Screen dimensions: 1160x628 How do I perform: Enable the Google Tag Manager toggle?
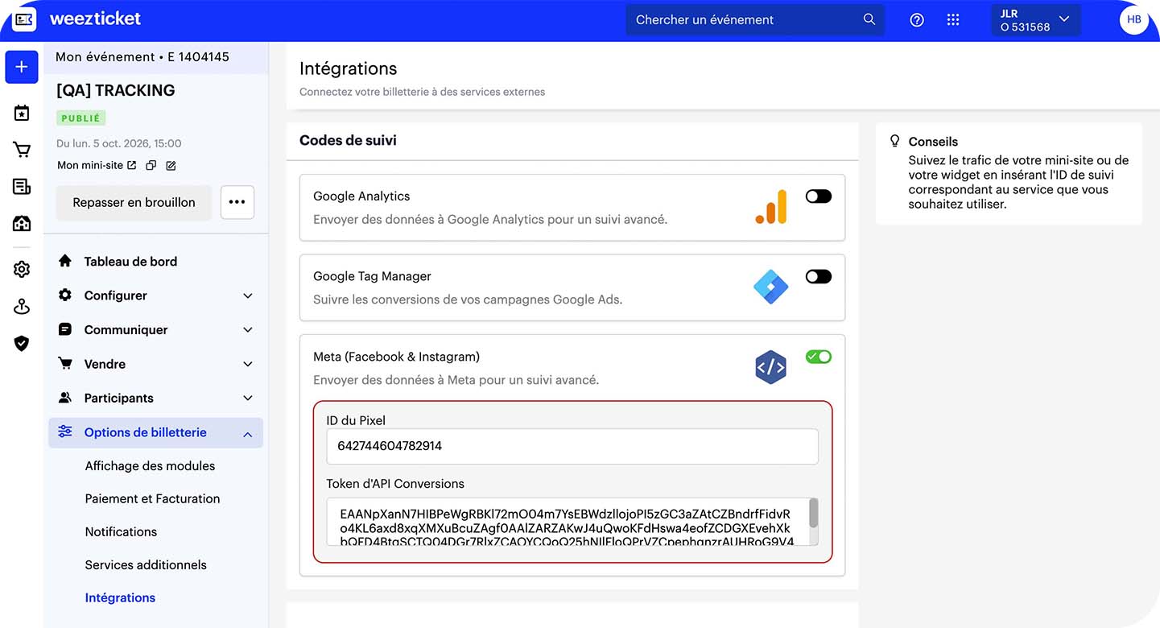click(x=818, y=275)
